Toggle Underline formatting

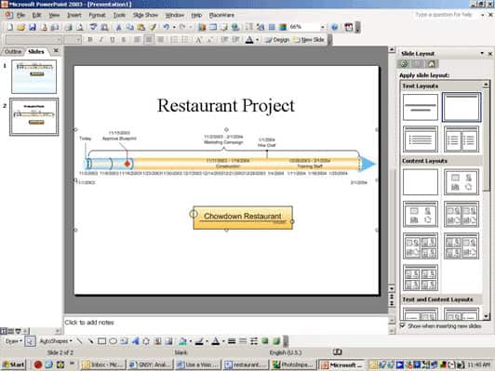pyautogui.click(x=112, y=40)
